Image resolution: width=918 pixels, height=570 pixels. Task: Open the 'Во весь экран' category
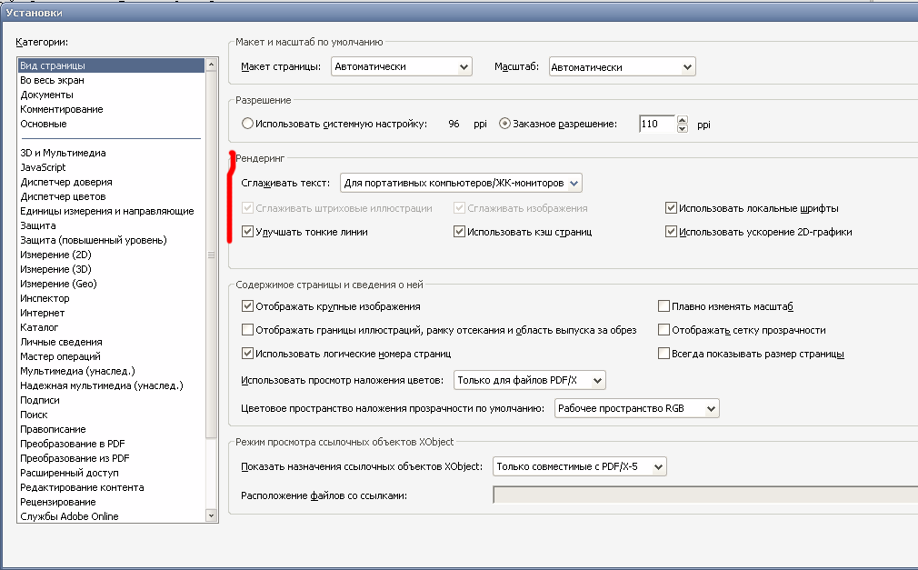[x=52, y=80]
